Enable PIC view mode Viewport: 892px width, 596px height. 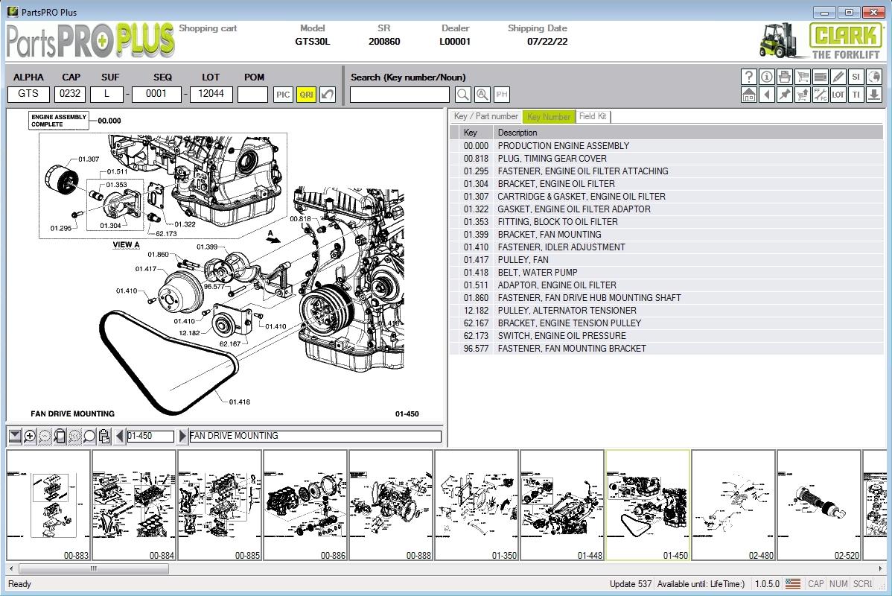pos(284,94)
